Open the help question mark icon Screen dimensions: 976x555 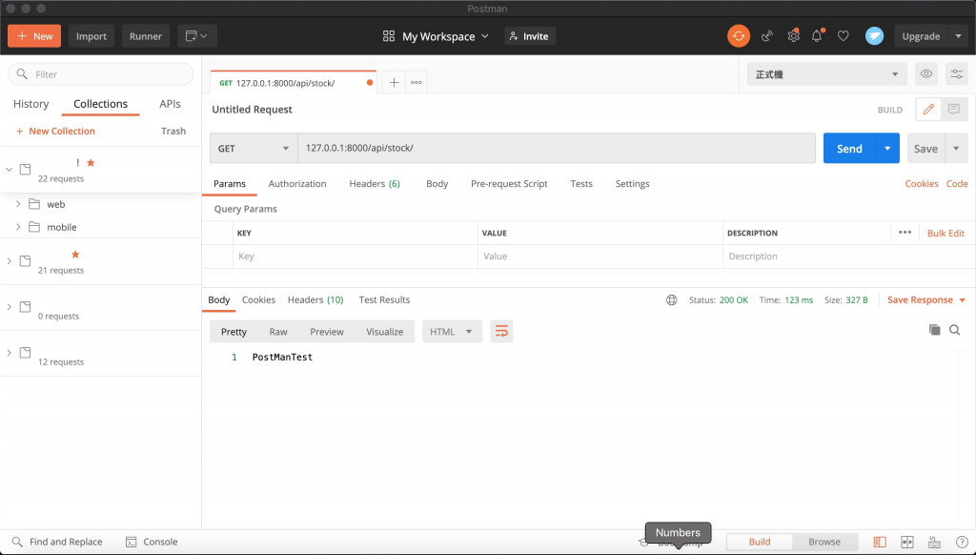click(x=962, y=542)
